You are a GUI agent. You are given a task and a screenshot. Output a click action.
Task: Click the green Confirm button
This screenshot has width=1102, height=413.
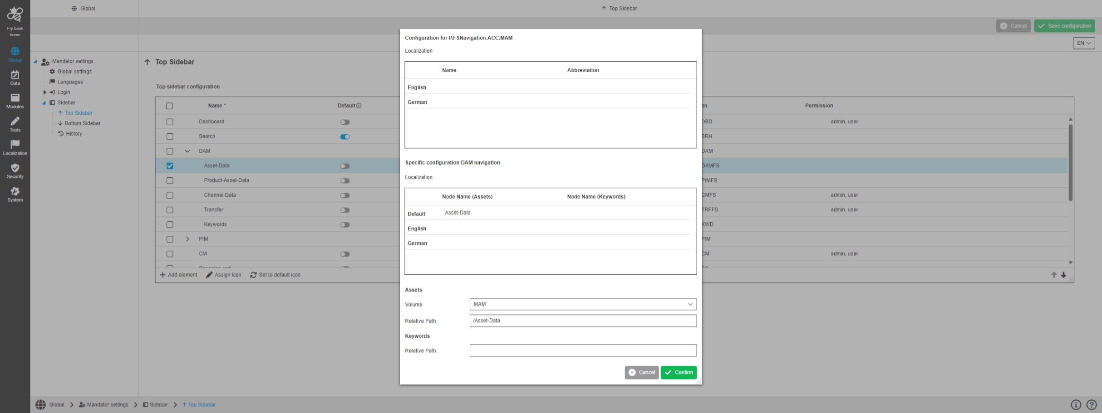[x=679, y=373]
